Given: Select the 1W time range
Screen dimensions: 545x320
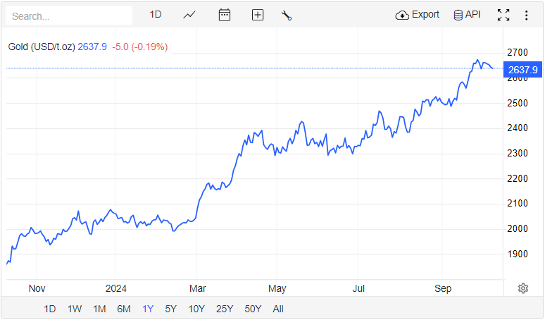Looking at the screenshot, I should pyautogui.click(x=75, y=309).
